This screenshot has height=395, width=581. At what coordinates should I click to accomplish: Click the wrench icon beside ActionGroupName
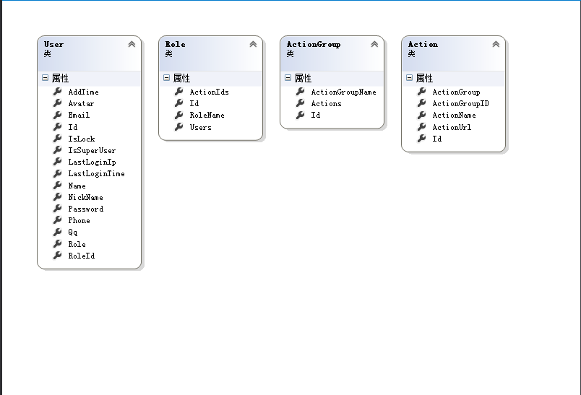(301, 92)
